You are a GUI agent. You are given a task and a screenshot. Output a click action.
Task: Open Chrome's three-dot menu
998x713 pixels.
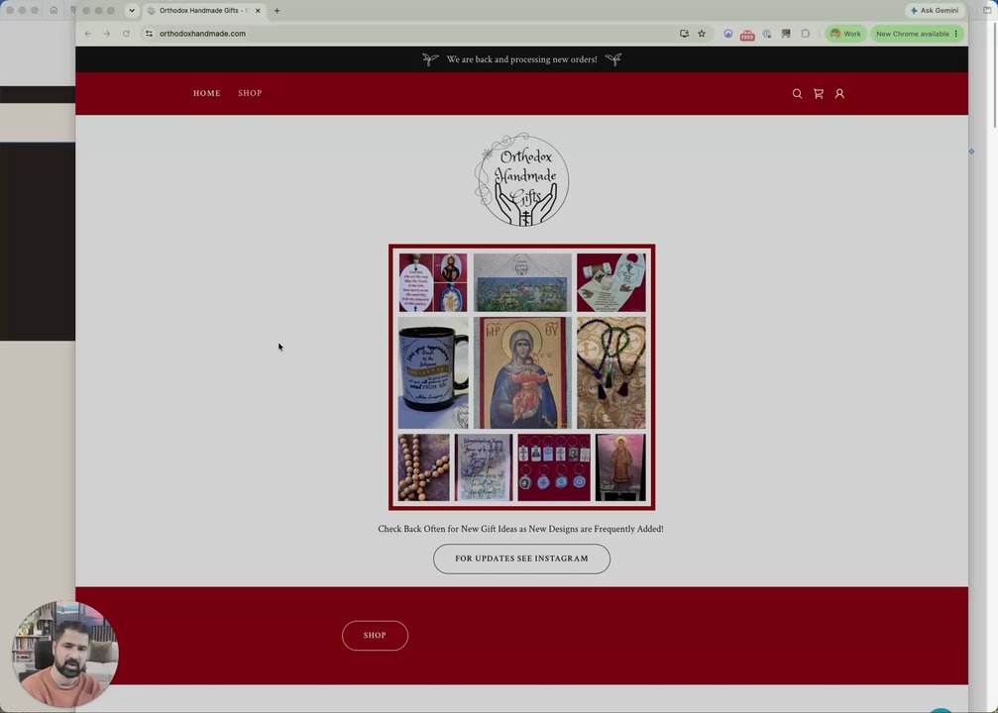(956, 34)
